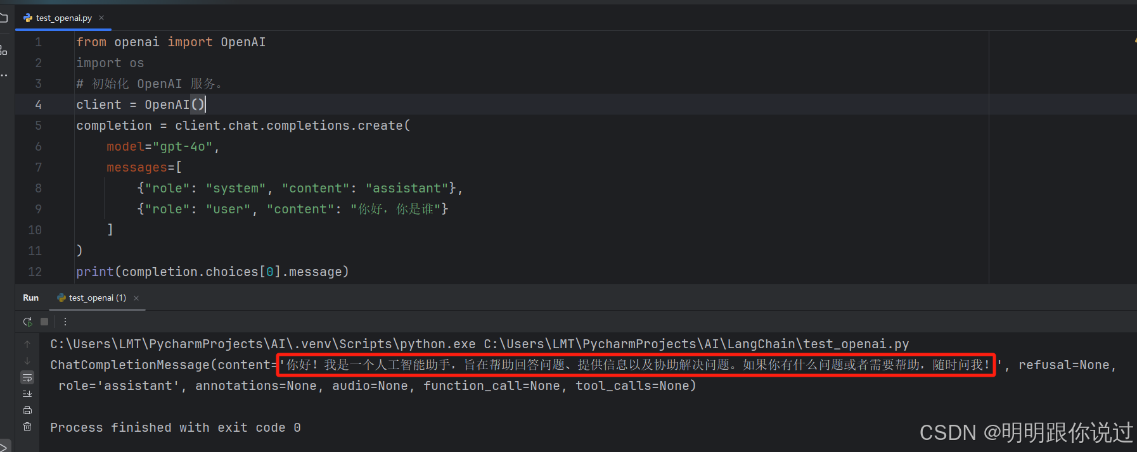Image resolution: width=1137 pixels, height=452 pixels.
Task: Click the Stop process square icon
Action: tap(44, 322)
